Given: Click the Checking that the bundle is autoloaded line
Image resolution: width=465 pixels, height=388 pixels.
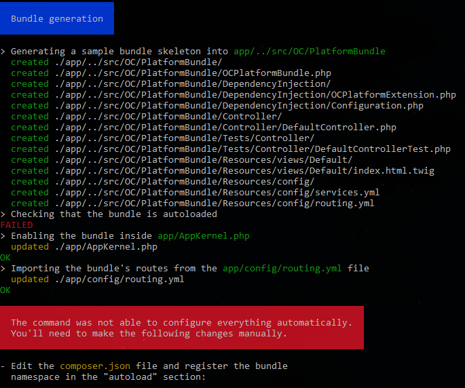Looking at the screenshot, I should tap(113, 214).
